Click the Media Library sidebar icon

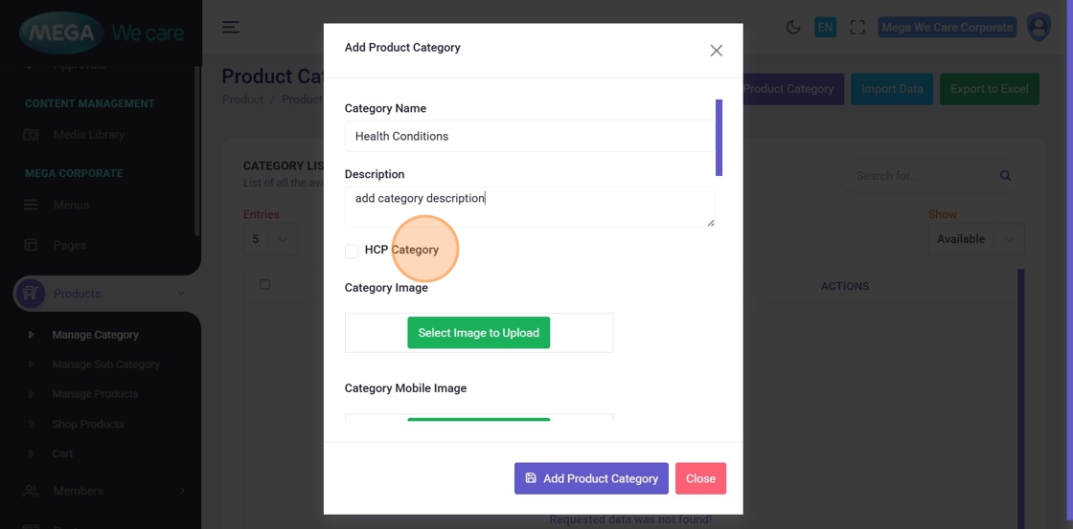pos(31,135)
